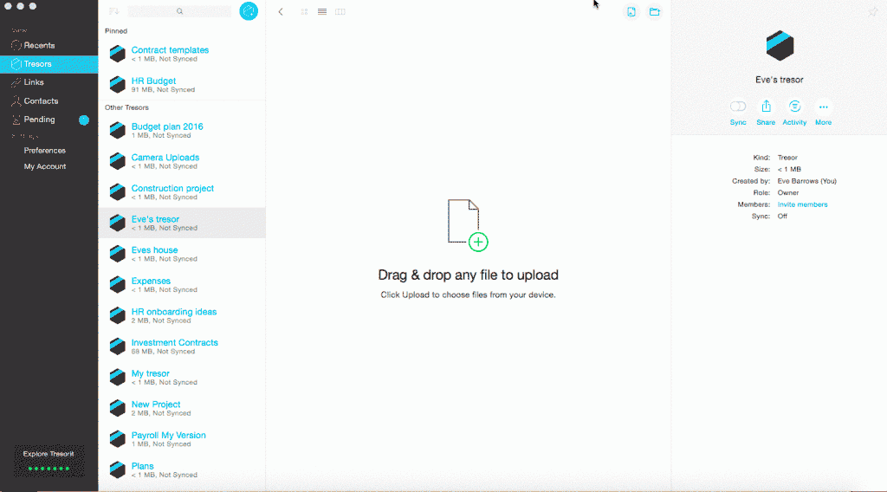This screenshot has width=887, height=492.
Task: Click cube icon beside Camera Uploads
Action: coord(117,161)
